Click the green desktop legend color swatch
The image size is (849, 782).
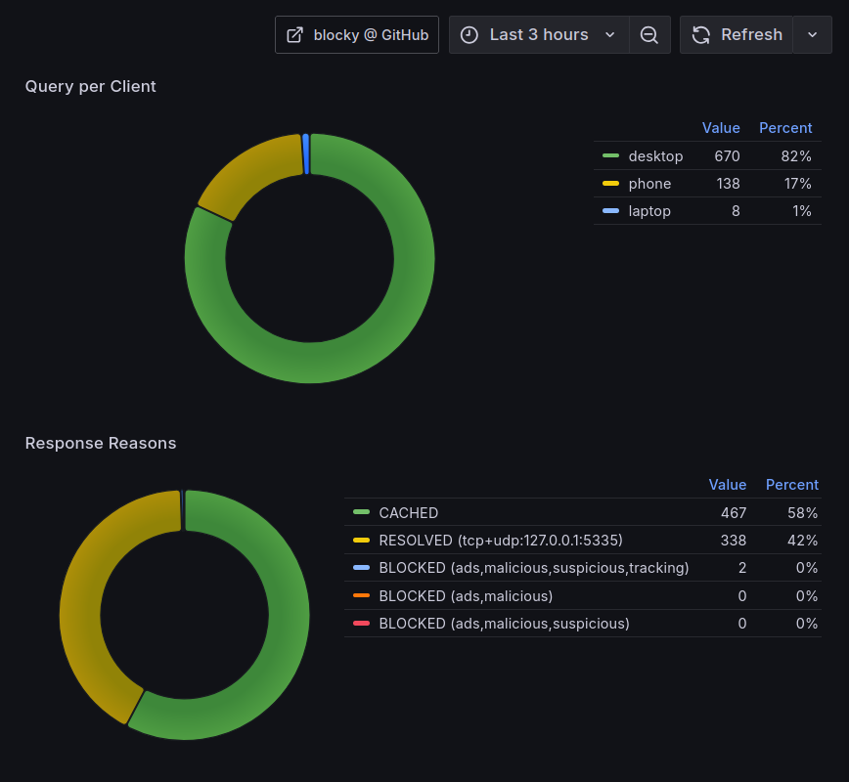pos(611,156)
